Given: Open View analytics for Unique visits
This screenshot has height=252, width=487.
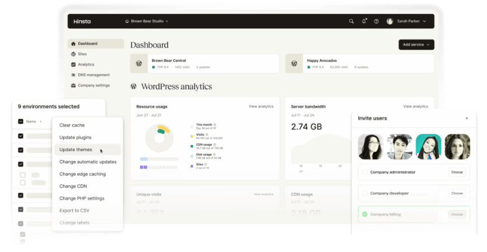Looking at the screenshot, I should tap(264, 194).
